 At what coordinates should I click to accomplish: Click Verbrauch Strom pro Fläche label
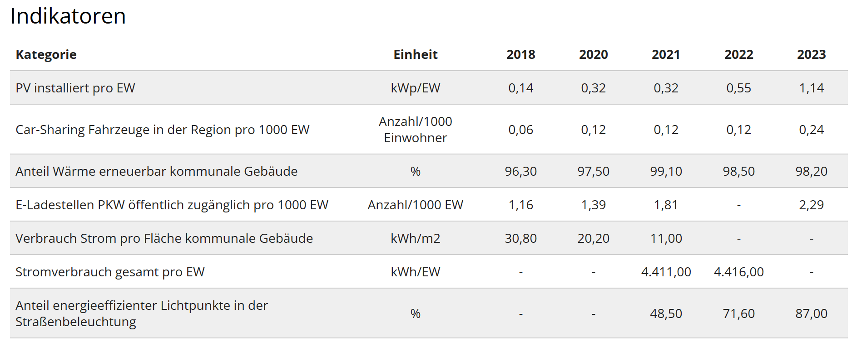pyautogui.click(x=164, y=238)
